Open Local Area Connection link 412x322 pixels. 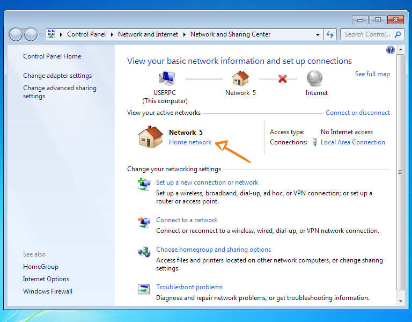pos(352,142)
